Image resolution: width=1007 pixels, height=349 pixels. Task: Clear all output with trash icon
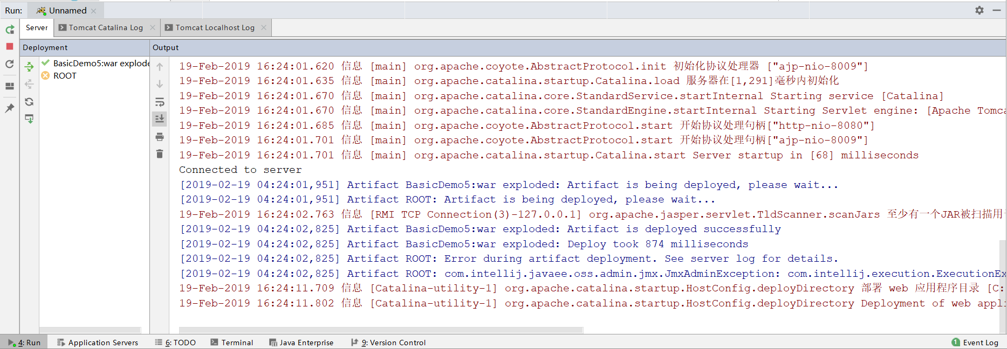pyautogui.click(x=160, y=154)
